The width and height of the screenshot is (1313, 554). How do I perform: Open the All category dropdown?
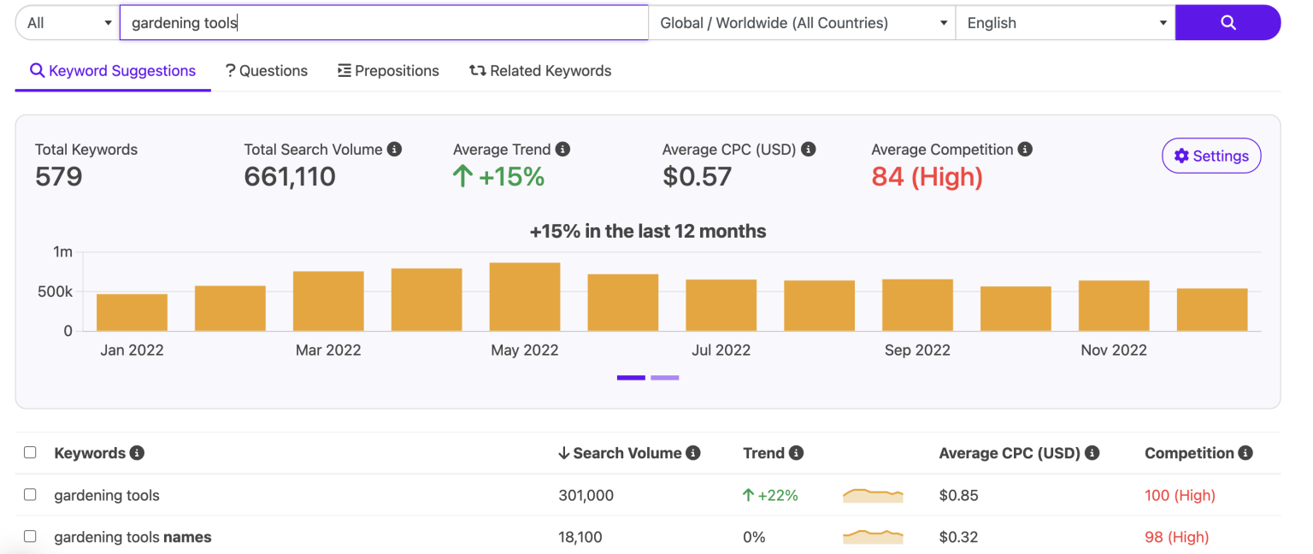point(66,22)
